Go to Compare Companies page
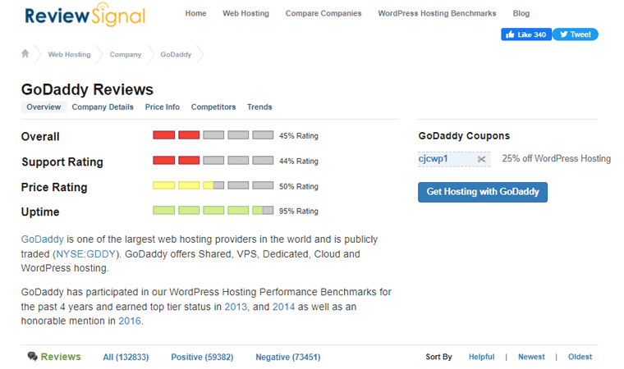 [x=323, y=13]
